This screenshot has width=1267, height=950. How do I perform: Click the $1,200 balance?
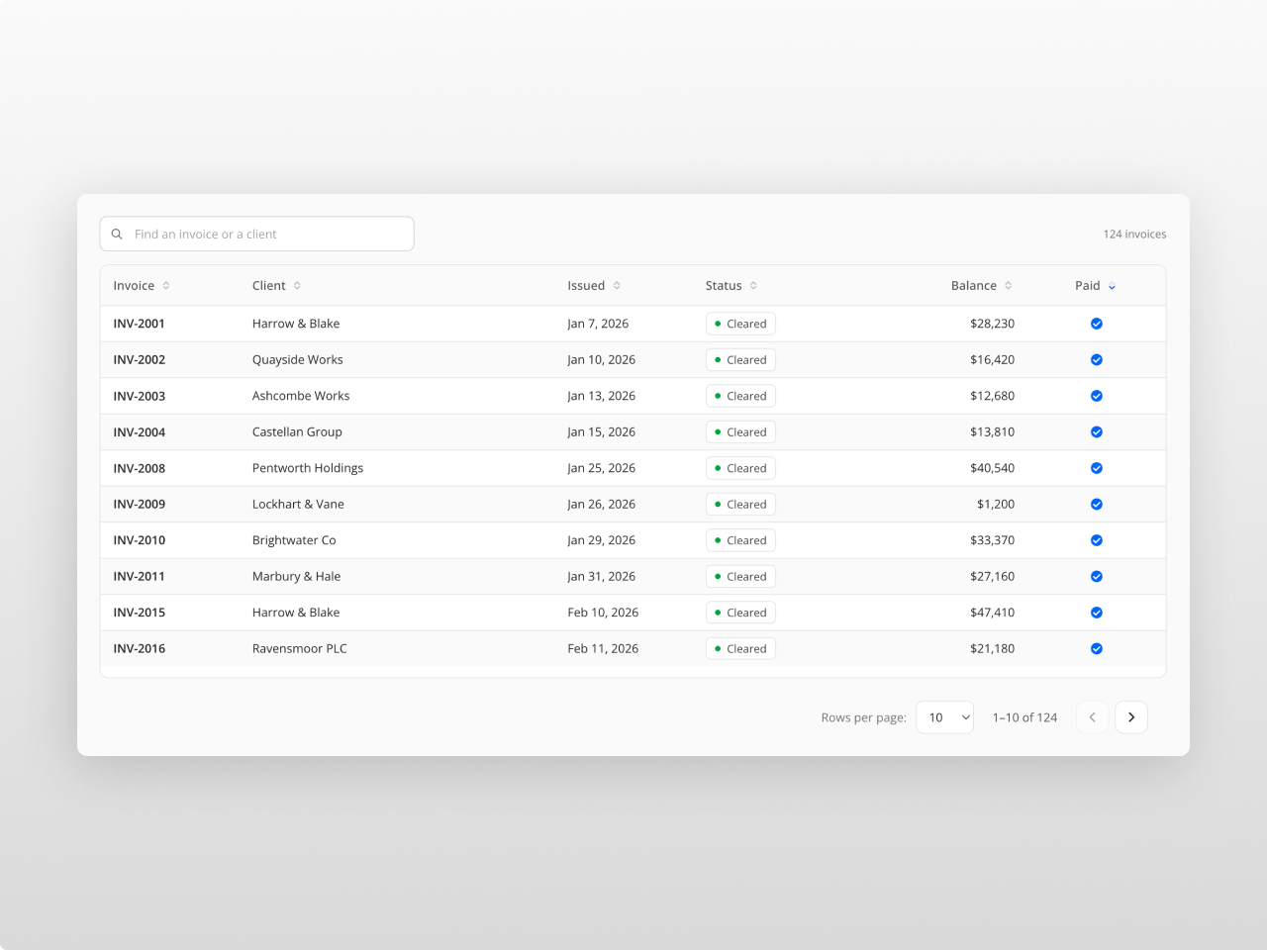pyautogui.click(x=996, y=505)
